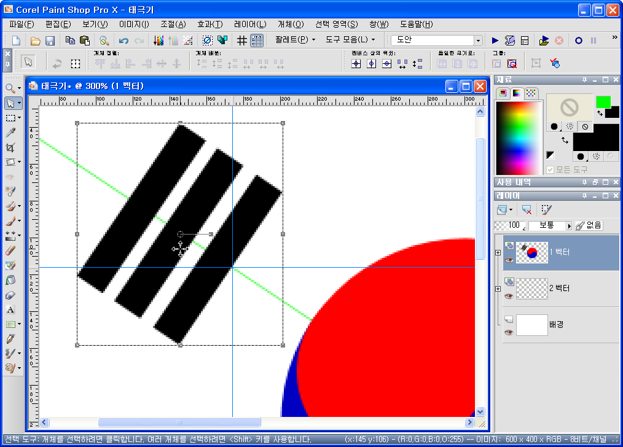
Task: Click the horizontal scrollbar thumb
Action: point(179,422)
